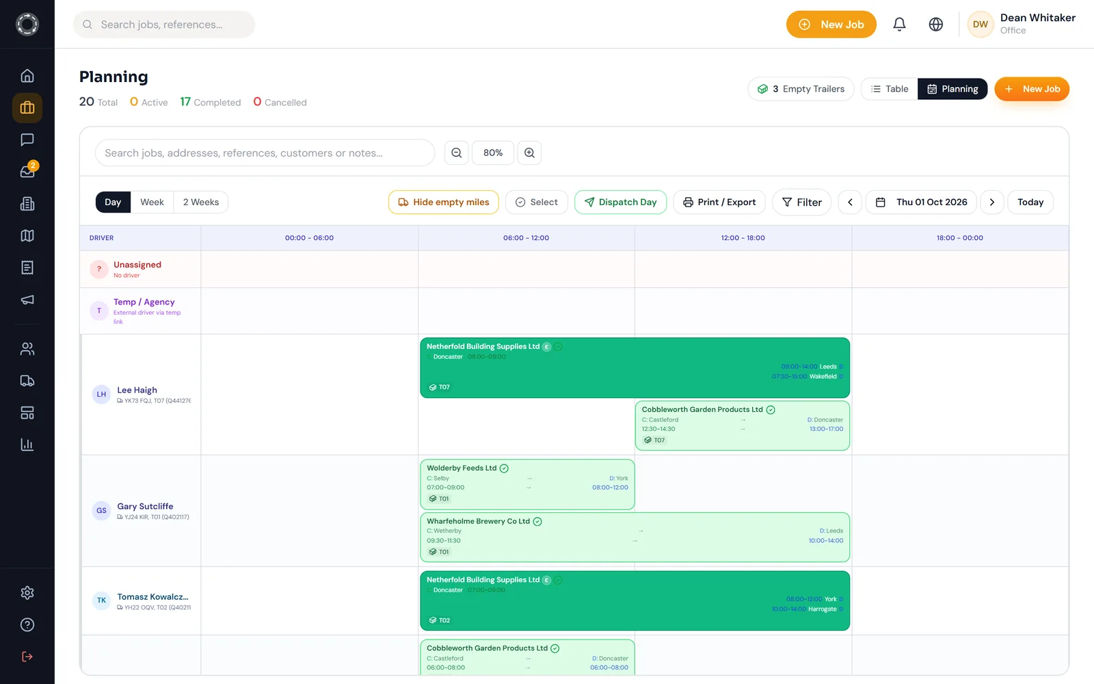Open Cobbleworth Garden Products job 12:30-14:30
Screen dimensions: 1094x684
coord(743,425)
